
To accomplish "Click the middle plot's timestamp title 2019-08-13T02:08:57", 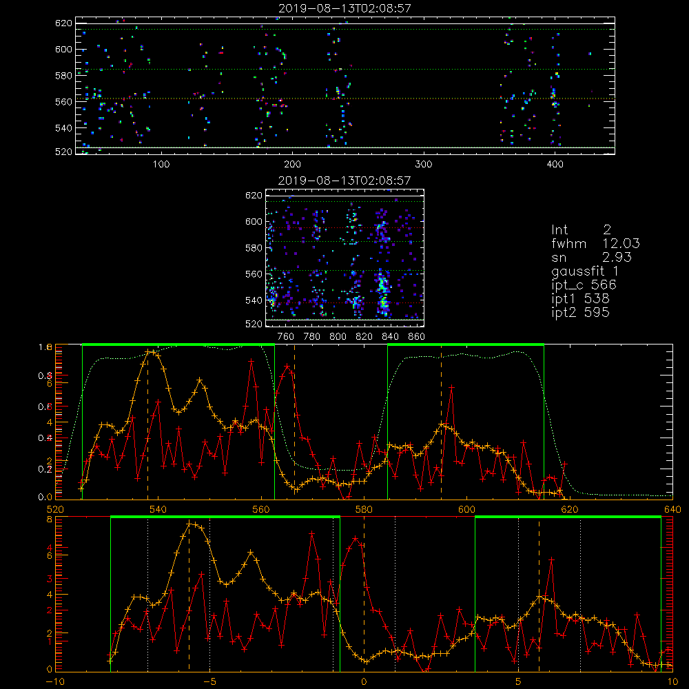I will pos(344,181).
